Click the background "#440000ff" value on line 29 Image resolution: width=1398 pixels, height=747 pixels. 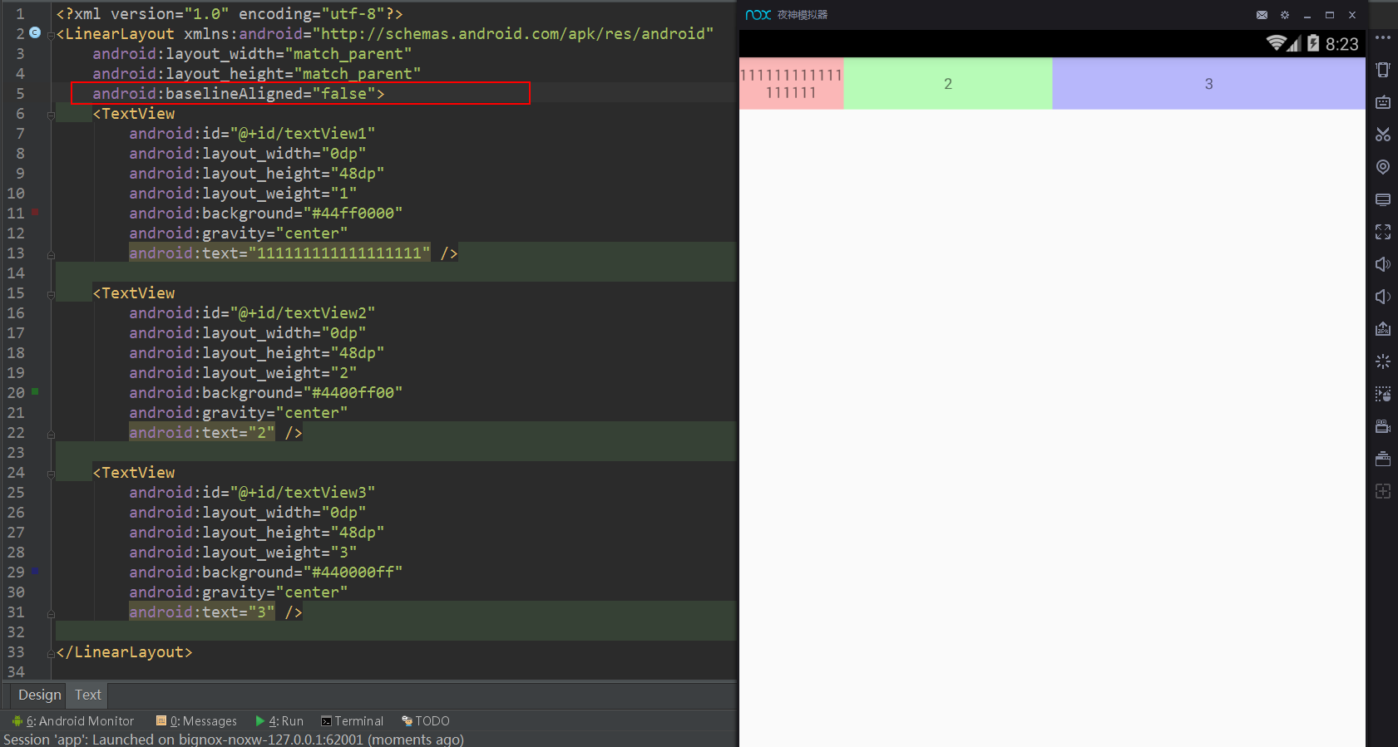pos(353,572)
